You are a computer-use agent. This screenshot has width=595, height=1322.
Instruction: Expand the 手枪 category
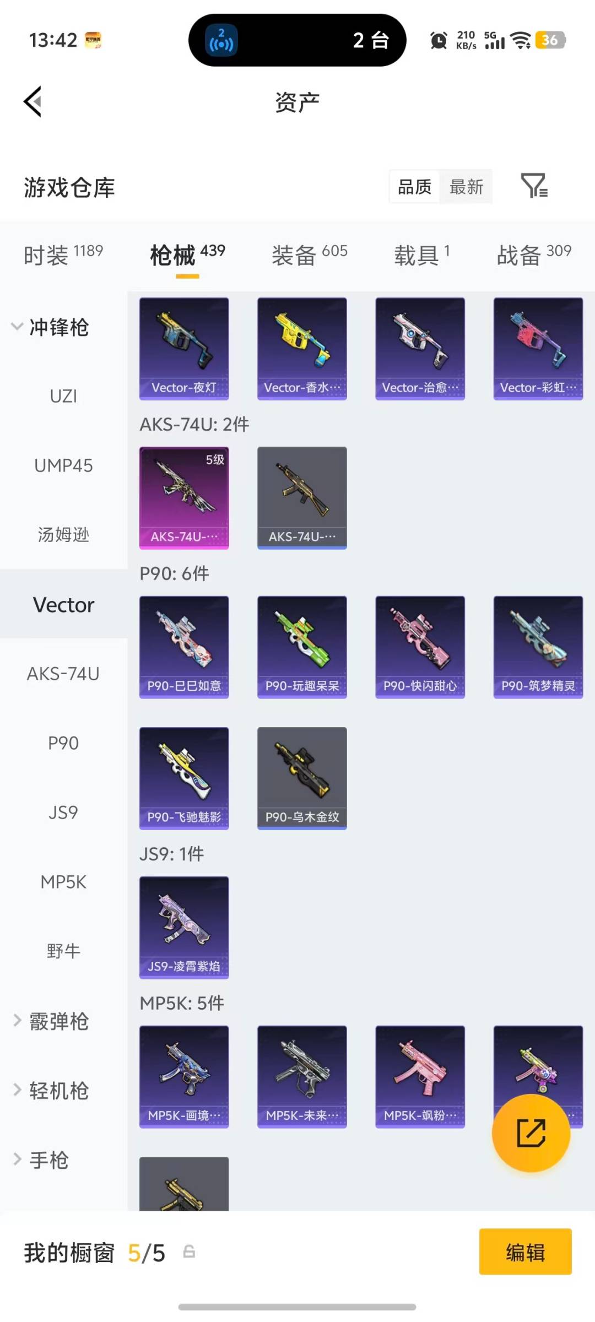pyautogui.click(x=41, y=1160)
